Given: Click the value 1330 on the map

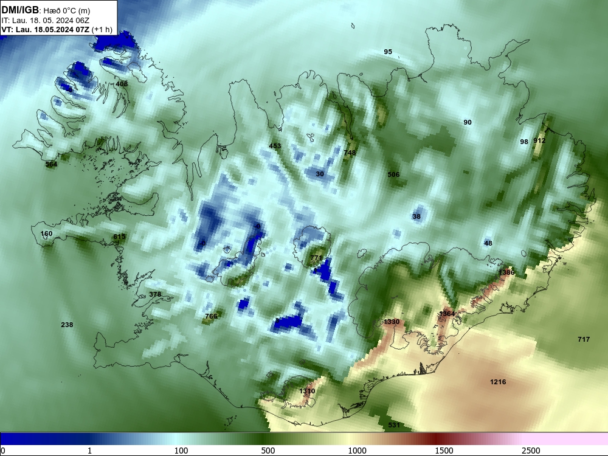Looking at the screenshot, I should [x=392, y=322].
